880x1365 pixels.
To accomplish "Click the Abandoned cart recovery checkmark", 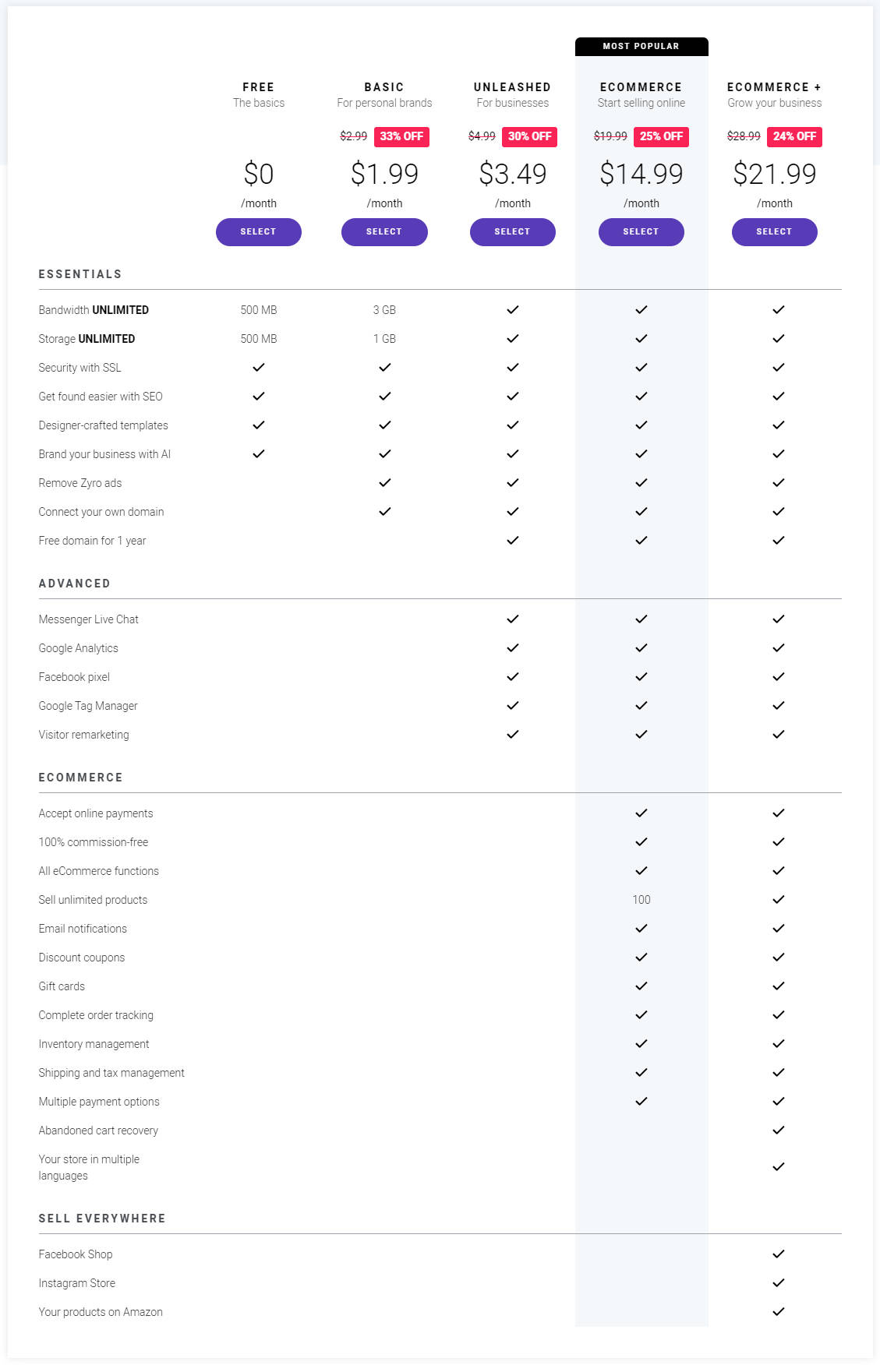I will click(777, 1130).
